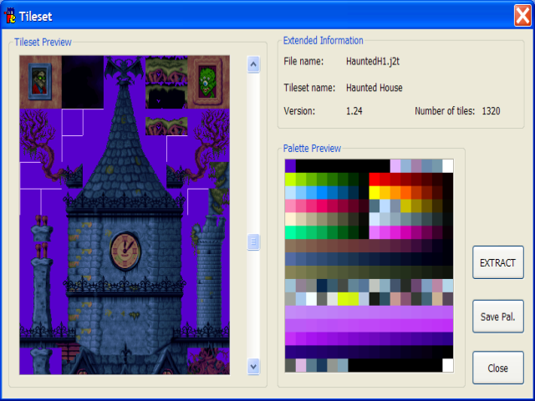Click the mint green swatch starting sixth palette row
Screen dimensions: 535x401
coord(290,232)
